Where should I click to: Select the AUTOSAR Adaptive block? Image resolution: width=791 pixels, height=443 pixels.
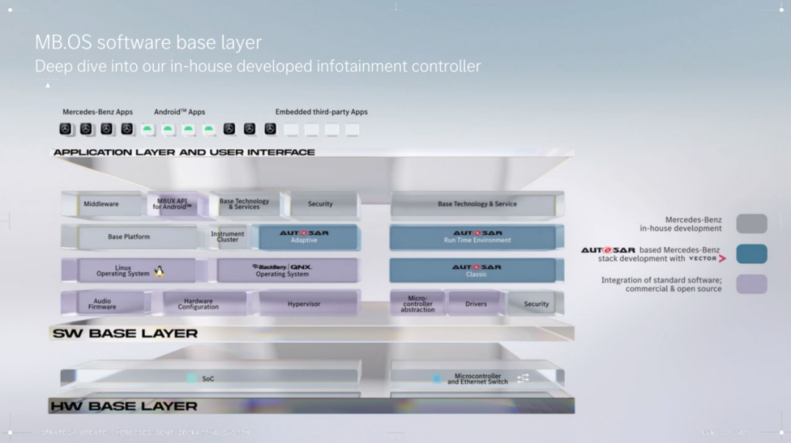pyautogui.click(x=305, y=237)
